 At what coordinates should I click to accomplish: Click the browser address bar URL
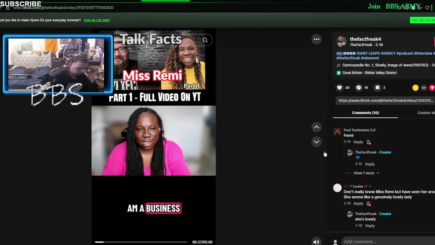point(63,7)
